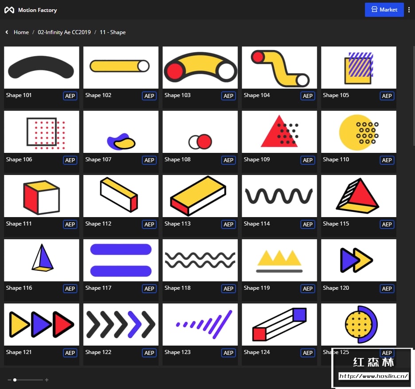Screen dimensions: 415x389
Task: Select the Shape 111 cube thumbnail
Action: [42, 196]
